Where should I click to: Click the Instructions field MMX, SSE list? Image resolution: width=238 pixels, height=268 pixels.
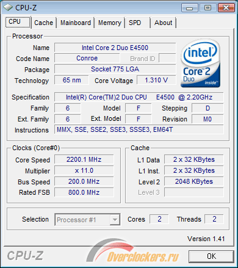click(139, 129)
